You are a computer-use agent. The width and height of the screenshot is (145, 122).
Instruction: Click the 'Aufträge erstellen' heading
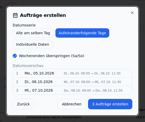tap(43, 15)
